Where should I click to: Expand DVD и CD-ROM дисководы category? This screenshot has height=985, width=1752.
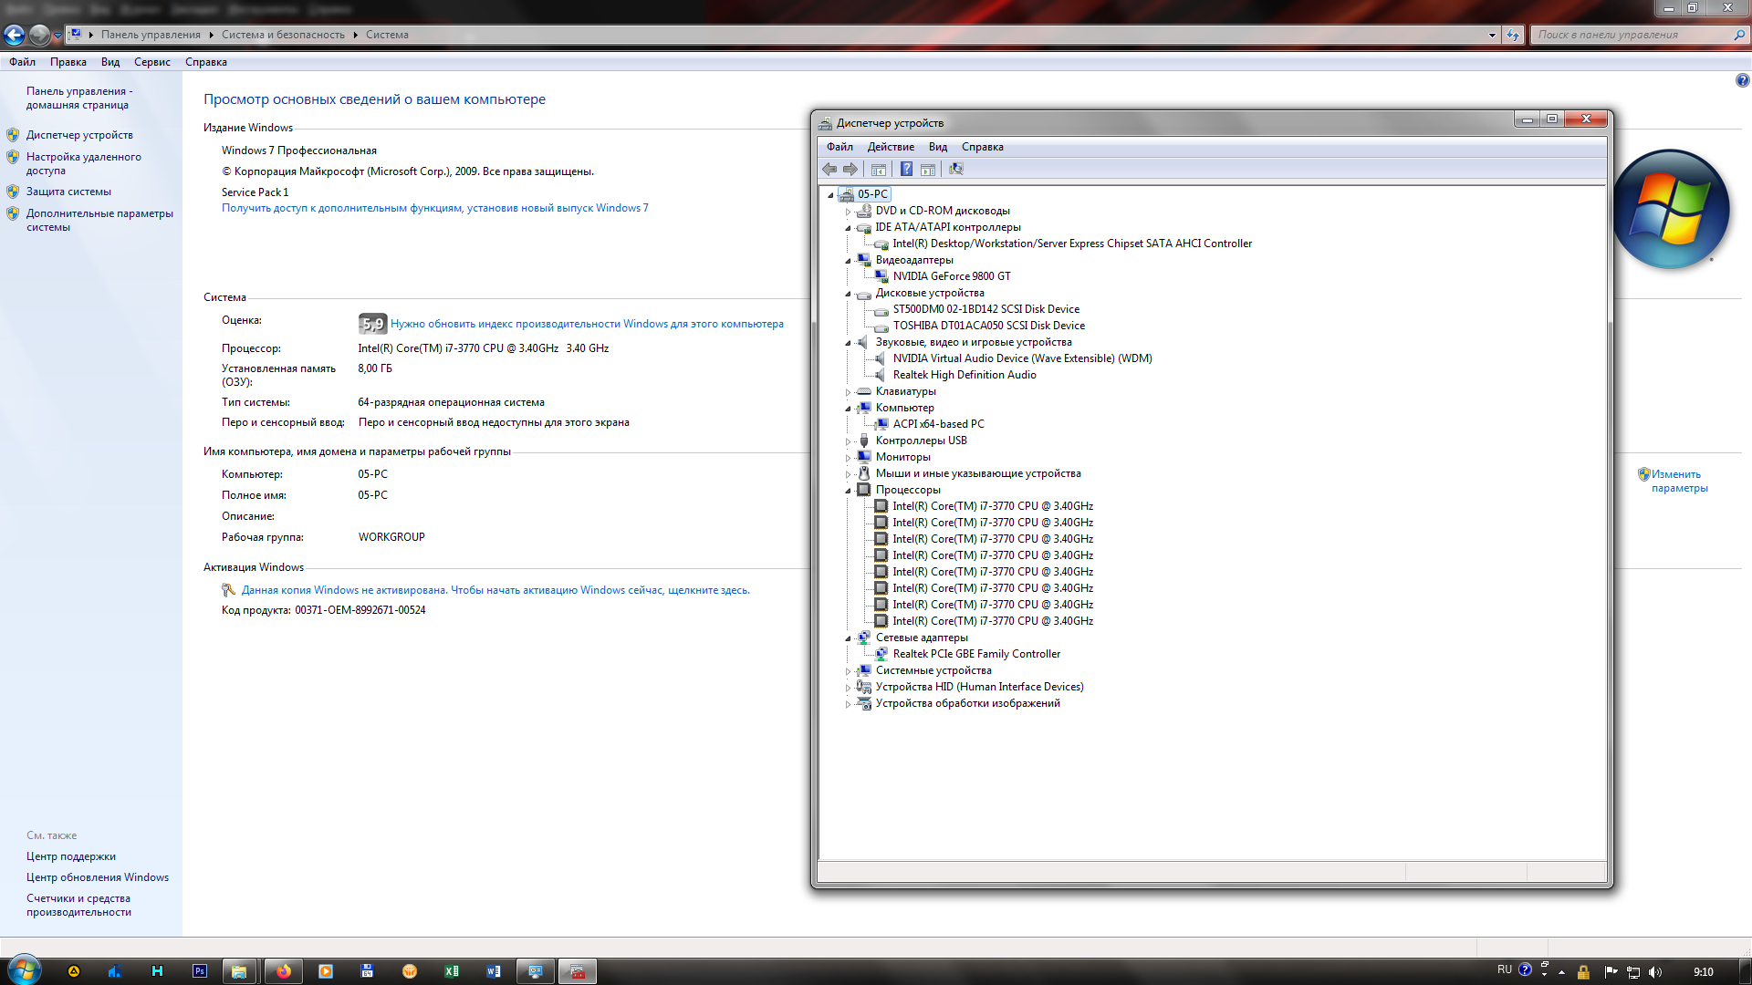(848, 211)
